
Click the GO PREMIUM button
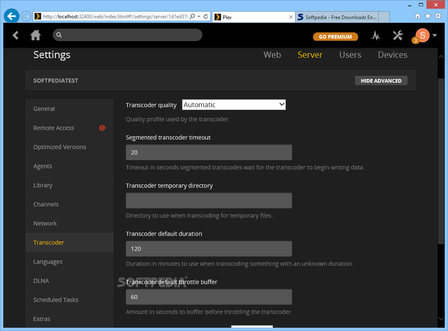tap(335, 37)
